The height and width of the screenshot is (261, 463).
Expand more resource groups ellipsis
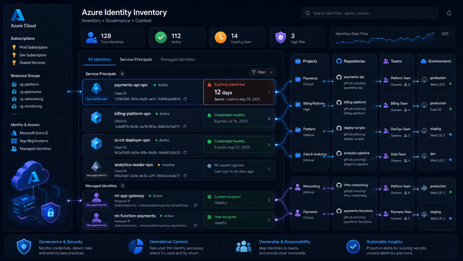tap(18, 113)
